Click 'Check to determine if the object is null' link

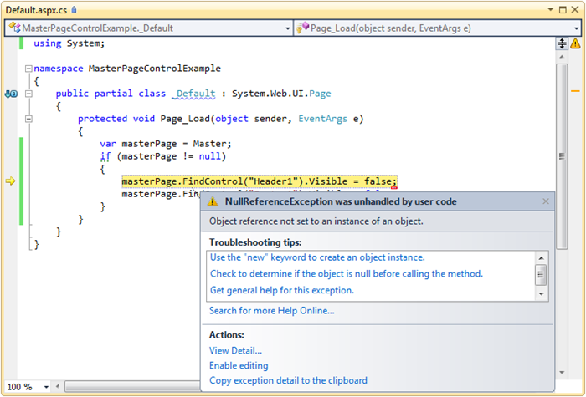tap(347, 274)
